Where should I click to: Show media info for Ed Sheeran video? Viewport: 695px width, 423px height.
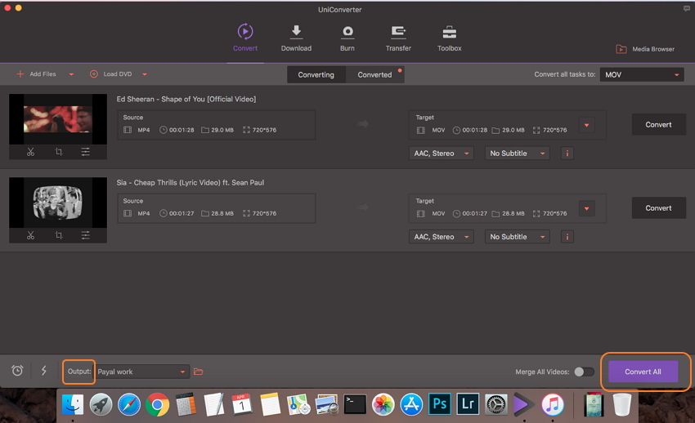pos(567,154)
